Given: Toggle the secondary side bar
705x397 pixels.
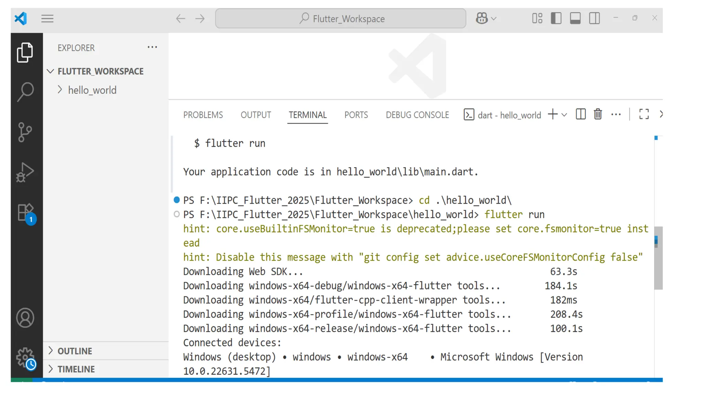Looking at the screenshot, I should click(x=594, y=18).
